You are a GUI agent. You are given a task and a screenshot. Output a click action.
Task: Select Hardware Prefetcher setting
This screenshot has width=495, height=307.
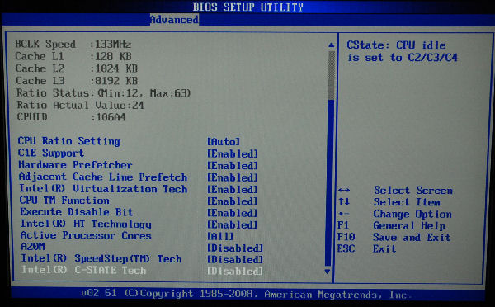pyautogui.click(x=75, y=165)
